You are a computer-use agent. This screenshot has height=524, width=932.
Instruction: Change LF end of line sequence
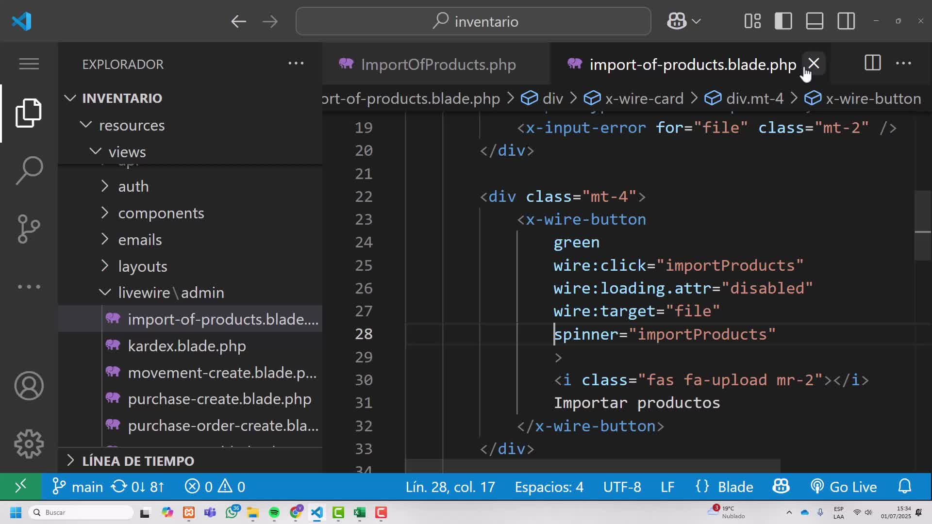tap(667, 487)
